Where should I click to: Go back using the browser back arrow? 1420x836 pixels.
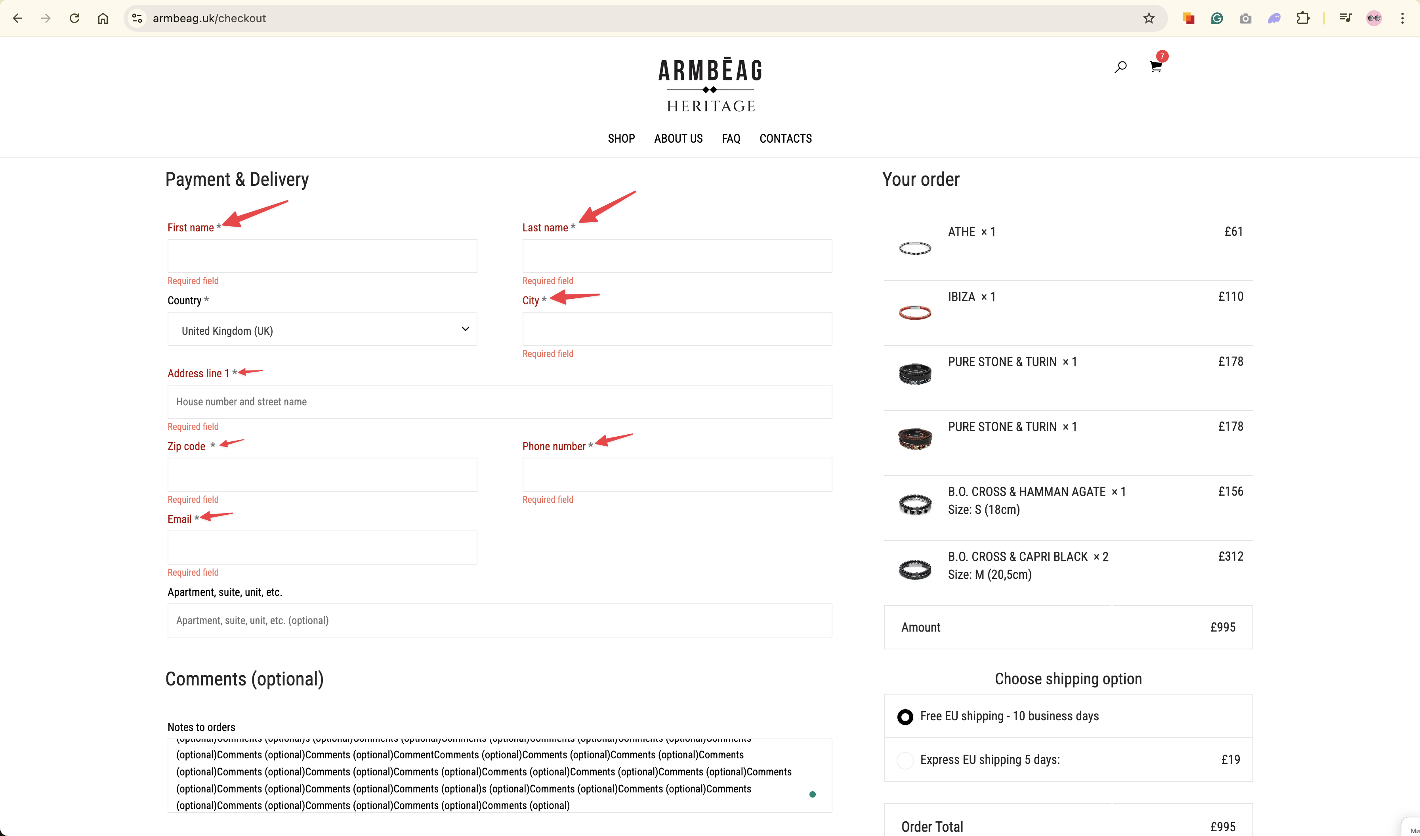pos(17,18)
